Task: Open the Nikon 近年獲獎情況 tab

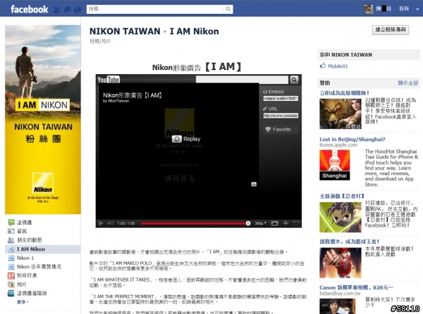Action: tap(39, 267)
